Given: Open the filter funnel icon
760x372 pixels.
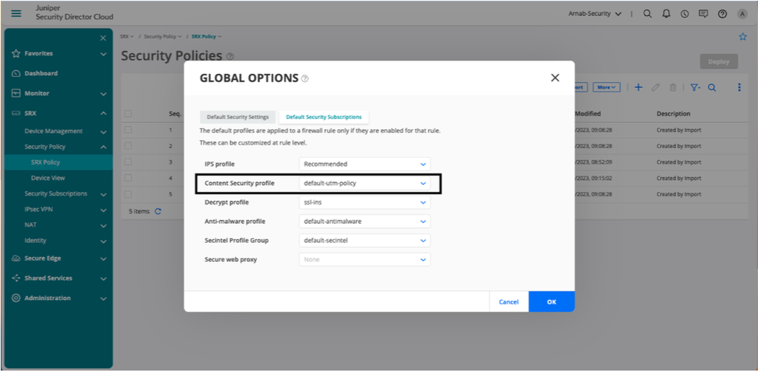Looking at the screenshot, I should pos(695,87).
